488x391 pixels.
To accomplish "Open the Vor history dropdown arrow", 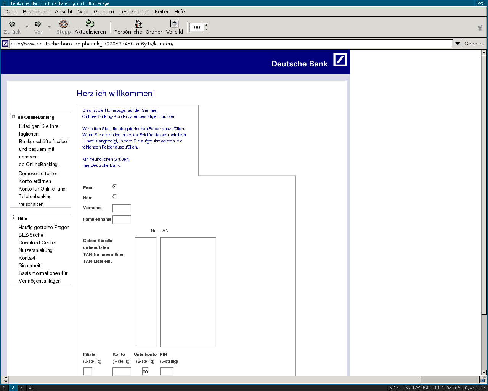I will click(x=49, y=27).
